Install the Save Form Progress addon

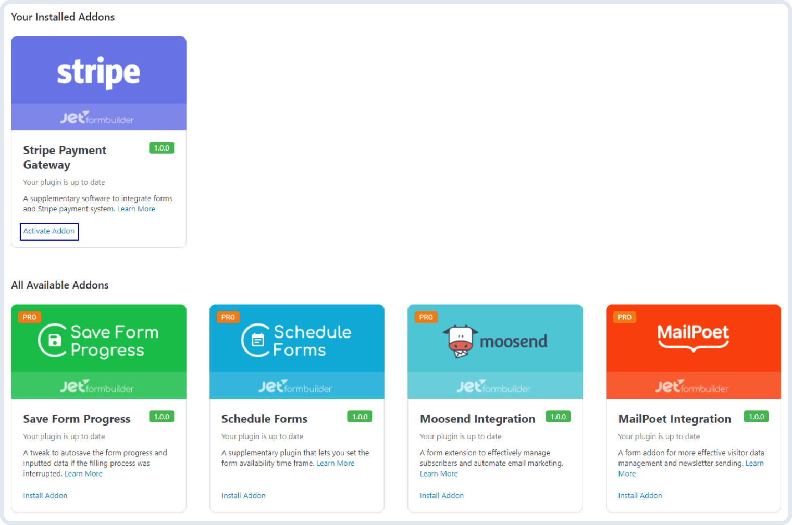click(45, 495)
